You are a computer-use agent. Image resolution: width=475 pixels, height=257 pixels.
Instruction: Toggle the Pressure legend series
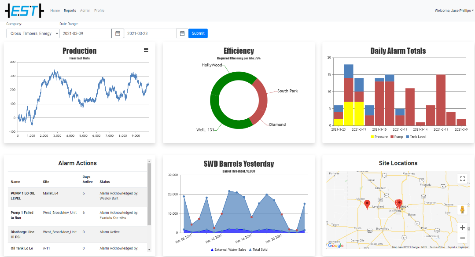379,136
